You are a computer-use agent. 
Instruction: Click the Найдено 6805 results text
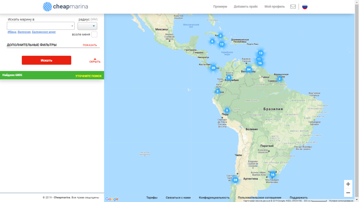12,75
